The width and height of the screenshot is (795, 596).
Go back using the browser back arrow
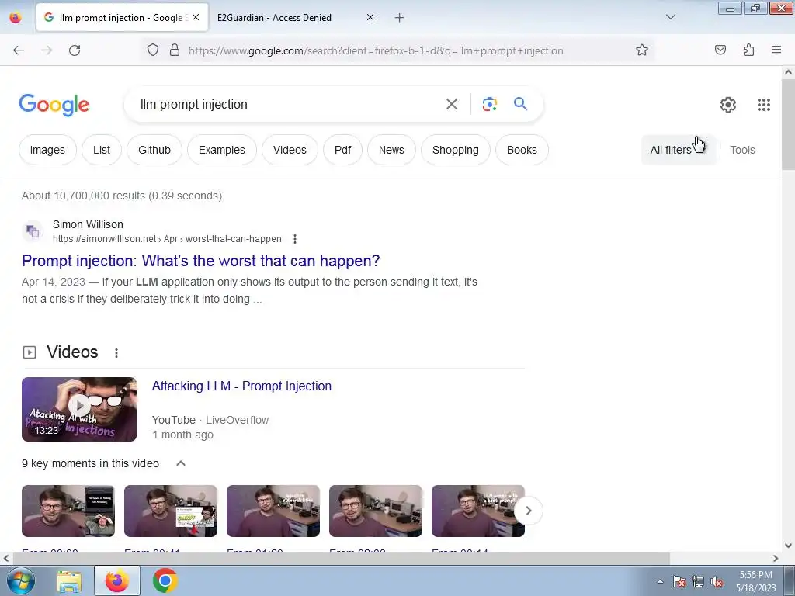coord(19,50)
